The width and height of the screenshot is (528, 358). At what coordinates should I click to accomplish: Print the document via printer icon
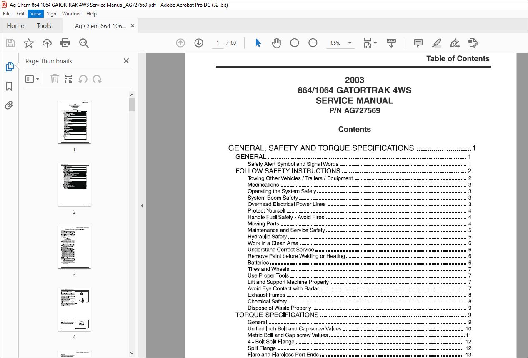pyautogui.click(x=65, y=43)
